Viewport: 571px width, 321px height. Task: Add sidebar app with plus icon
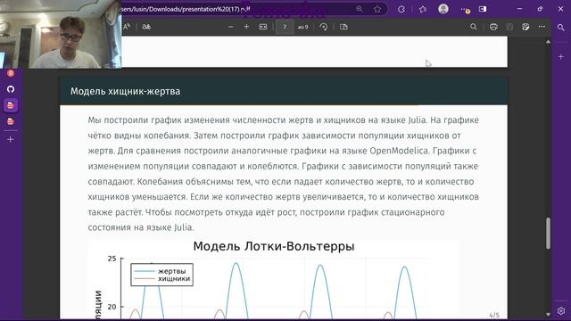[561, 57]
